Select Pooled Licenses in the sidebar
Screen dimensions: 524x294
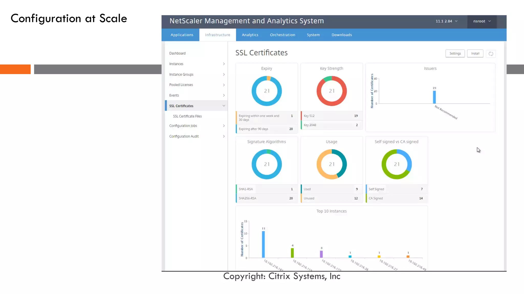(181, 85)
